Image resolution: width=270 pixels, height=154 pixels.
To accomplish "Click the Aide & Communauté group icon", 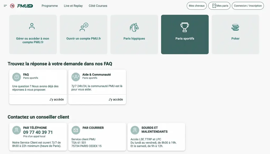I will (x=76, y=77).
